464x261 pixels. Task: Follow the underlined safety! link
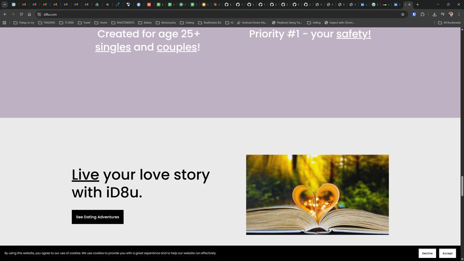353,34
